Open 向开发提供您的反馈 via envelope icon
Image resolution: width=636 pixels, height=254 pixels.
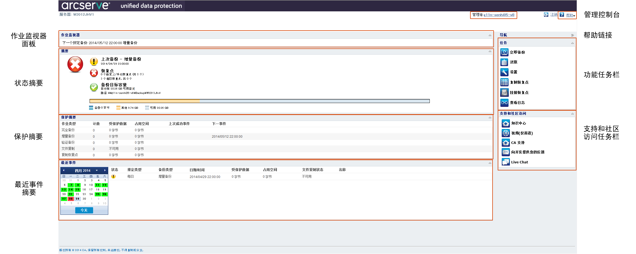(506, 152)
